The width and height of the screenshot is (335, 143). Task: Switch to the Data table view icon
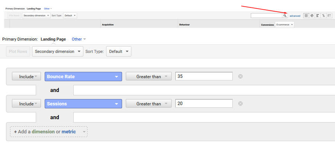(x=306, y=16)
